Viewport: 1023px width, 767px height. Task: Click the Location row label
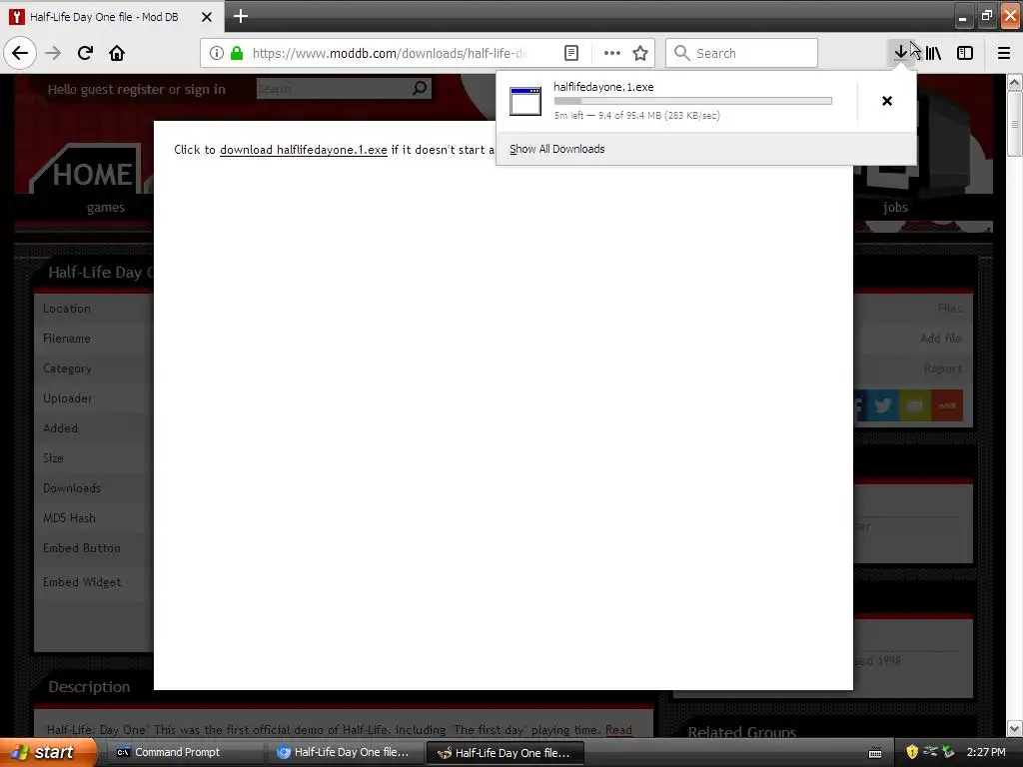tap(67, 308)
